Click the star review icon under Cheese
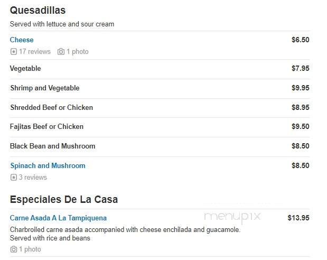This screenshot has height=260, width=327. [14, 52]
